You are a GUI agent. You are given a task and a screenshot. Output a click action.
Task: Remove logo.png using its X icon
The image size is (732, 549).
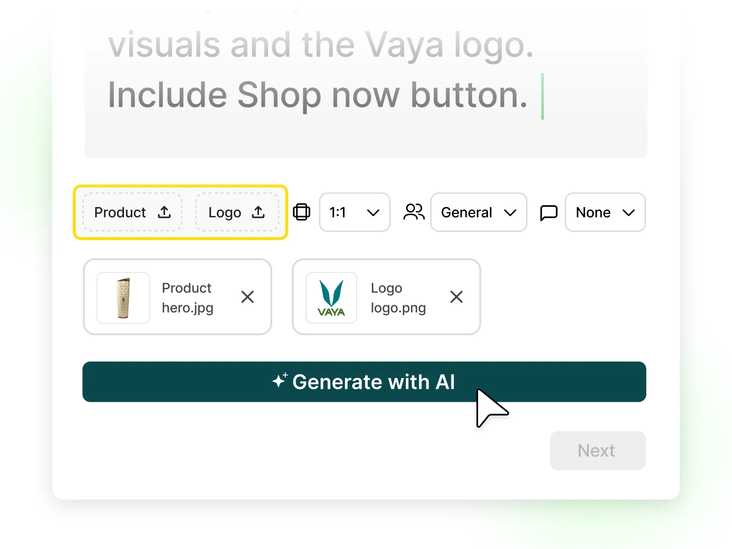coord(456,297)
